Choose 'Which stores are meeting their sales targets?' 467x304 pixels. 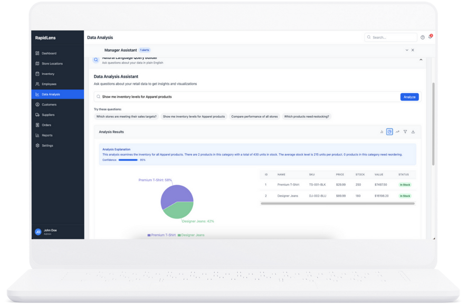(126, 117)
